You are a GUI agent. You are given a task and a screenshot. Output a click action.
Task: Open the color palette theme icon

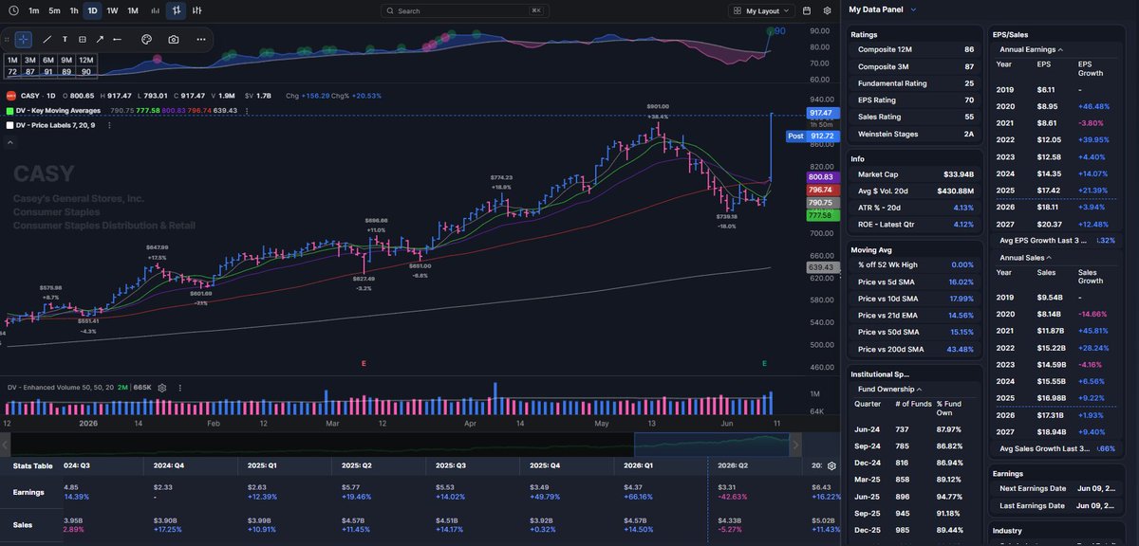[x=147, y=39]
